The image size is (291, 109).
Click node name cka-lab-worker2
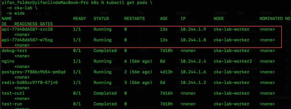pyautogui.click(x=233, y=61)
